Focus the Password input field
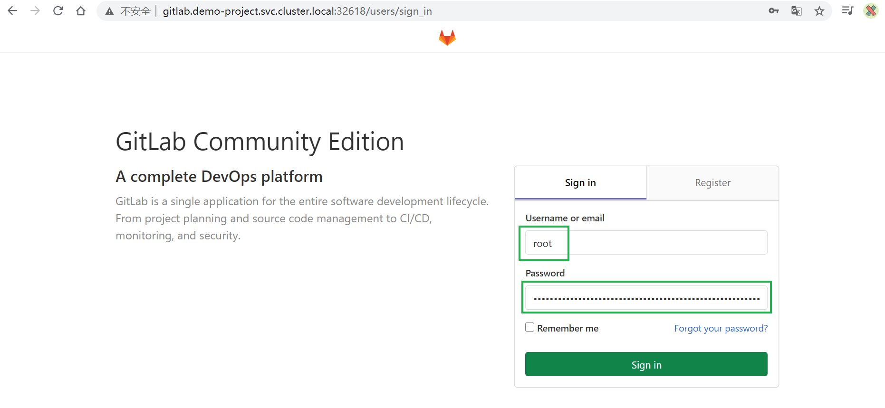885x408 pixels. coord(646,298)
